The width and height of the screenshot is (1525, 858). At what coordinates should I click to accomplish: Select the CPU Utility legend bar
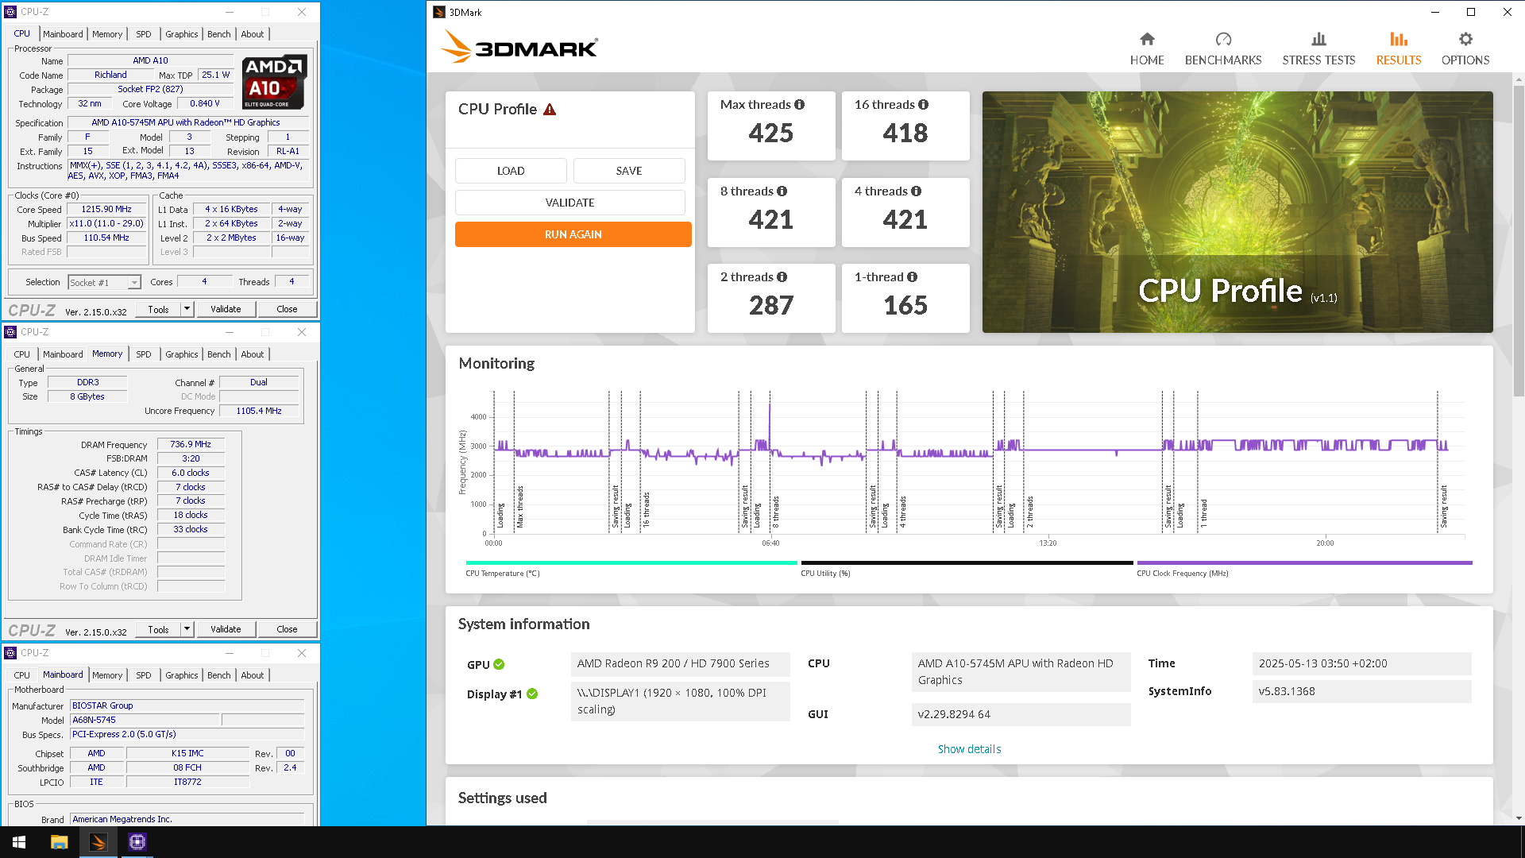click(967, 563)
